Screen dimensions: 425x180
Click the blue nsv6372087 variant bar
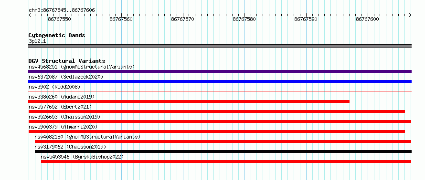pos(220,81)
